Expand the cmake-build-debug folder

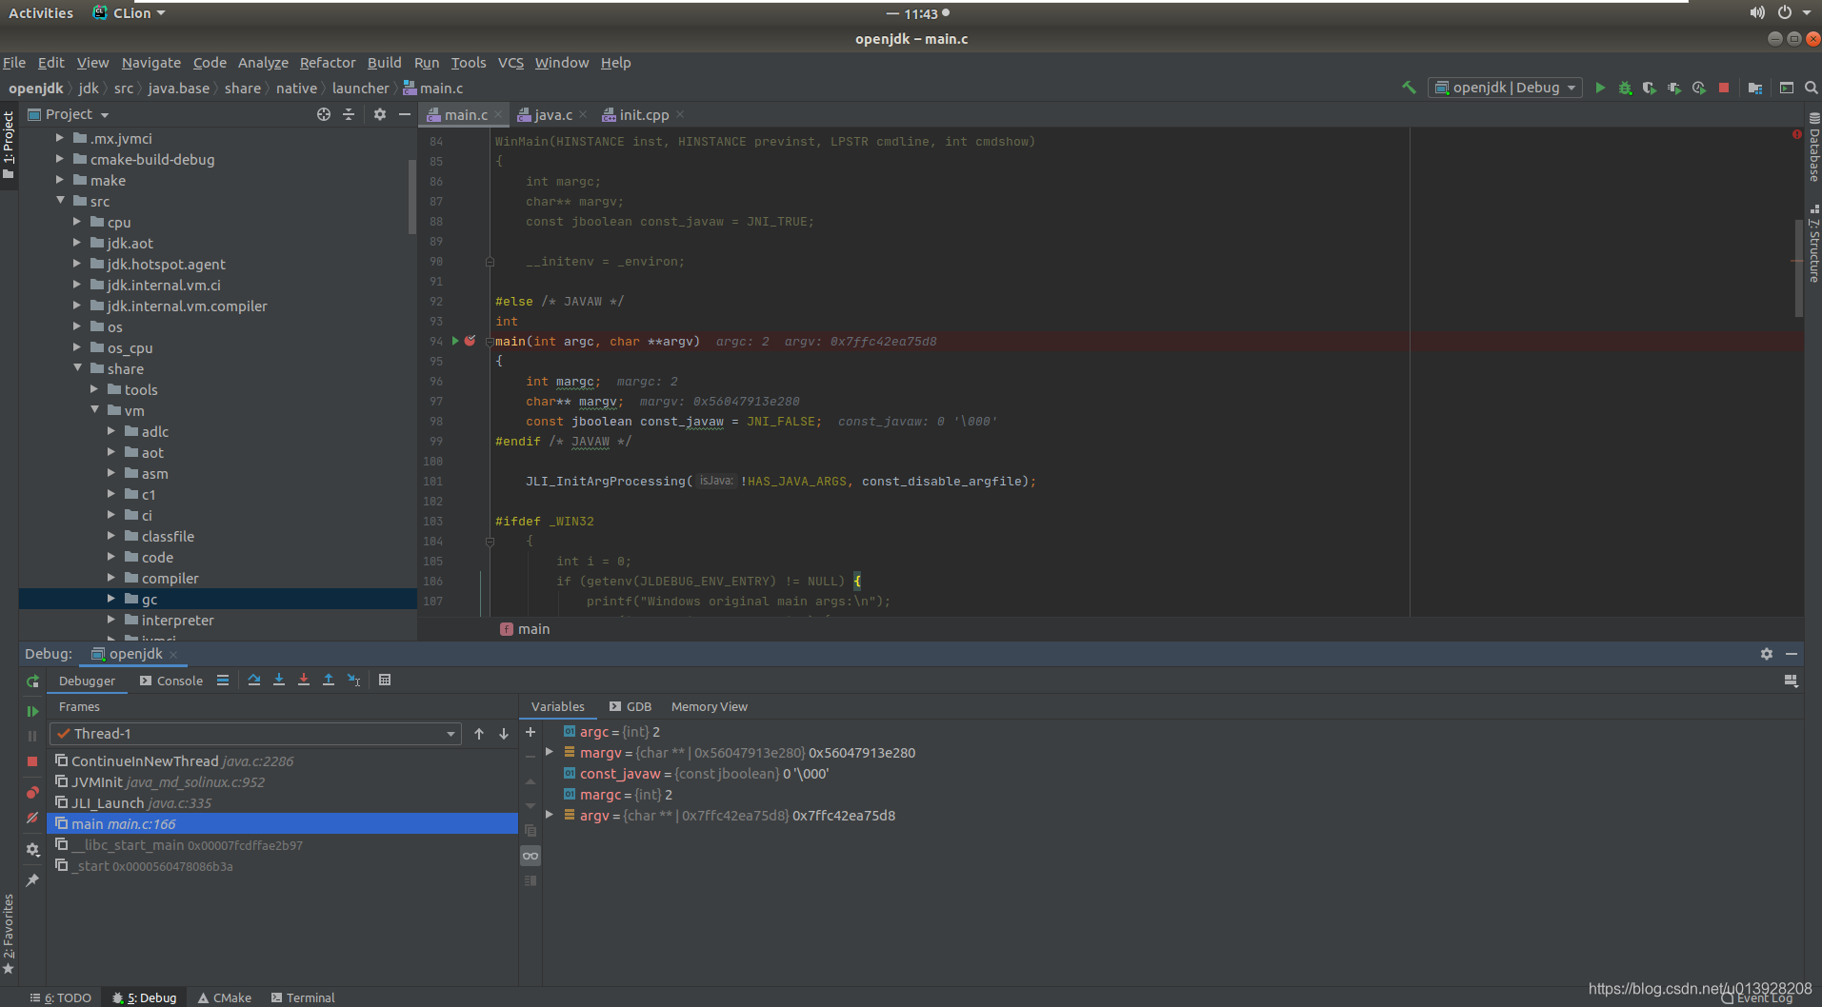coord(59,159)
